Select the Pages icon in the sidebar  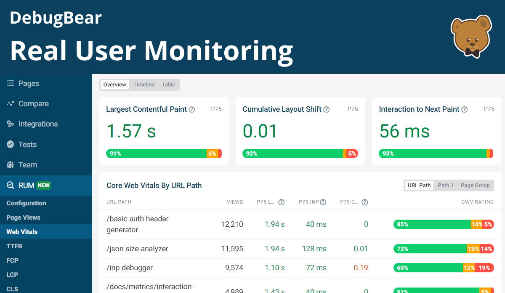[9, 83]
